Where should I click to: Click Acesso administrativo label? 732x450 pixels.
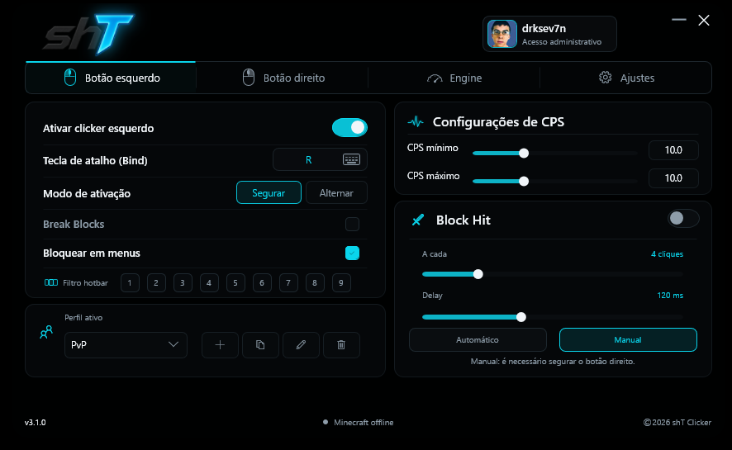[562, 42]
